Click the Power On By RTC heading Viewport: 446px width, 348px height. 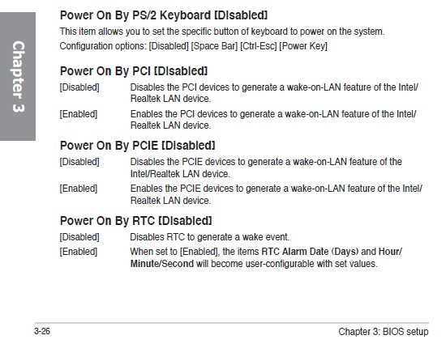pos(136,221)
